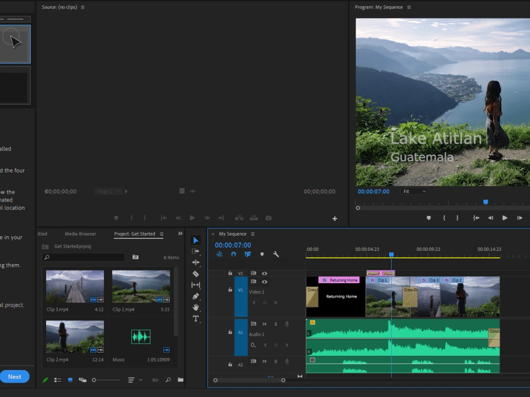Go to In point in Program monitor
This screenshot has width=530, height=397.
point(476,218)
